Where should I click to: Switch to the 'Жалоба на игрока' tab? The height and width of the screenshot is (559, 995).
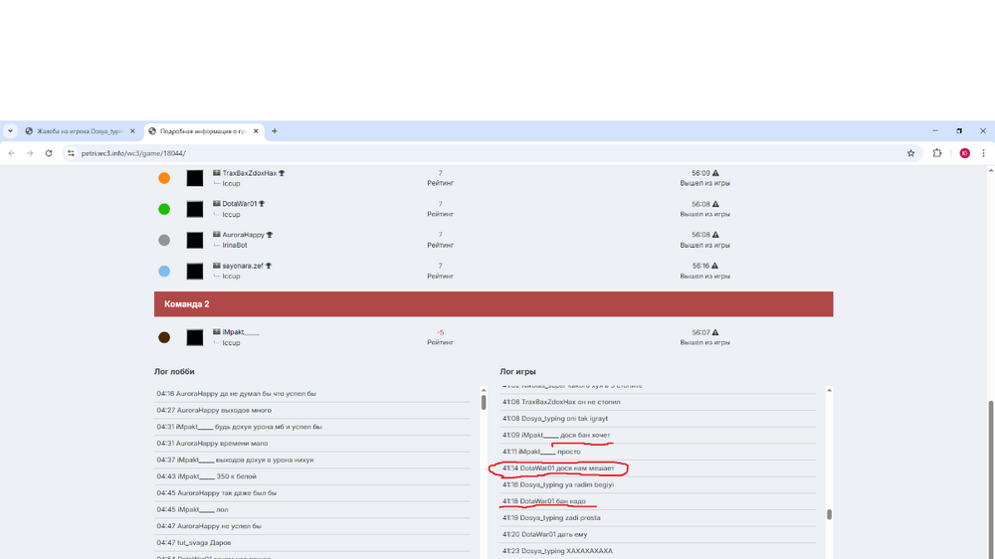tap(73, 131)
